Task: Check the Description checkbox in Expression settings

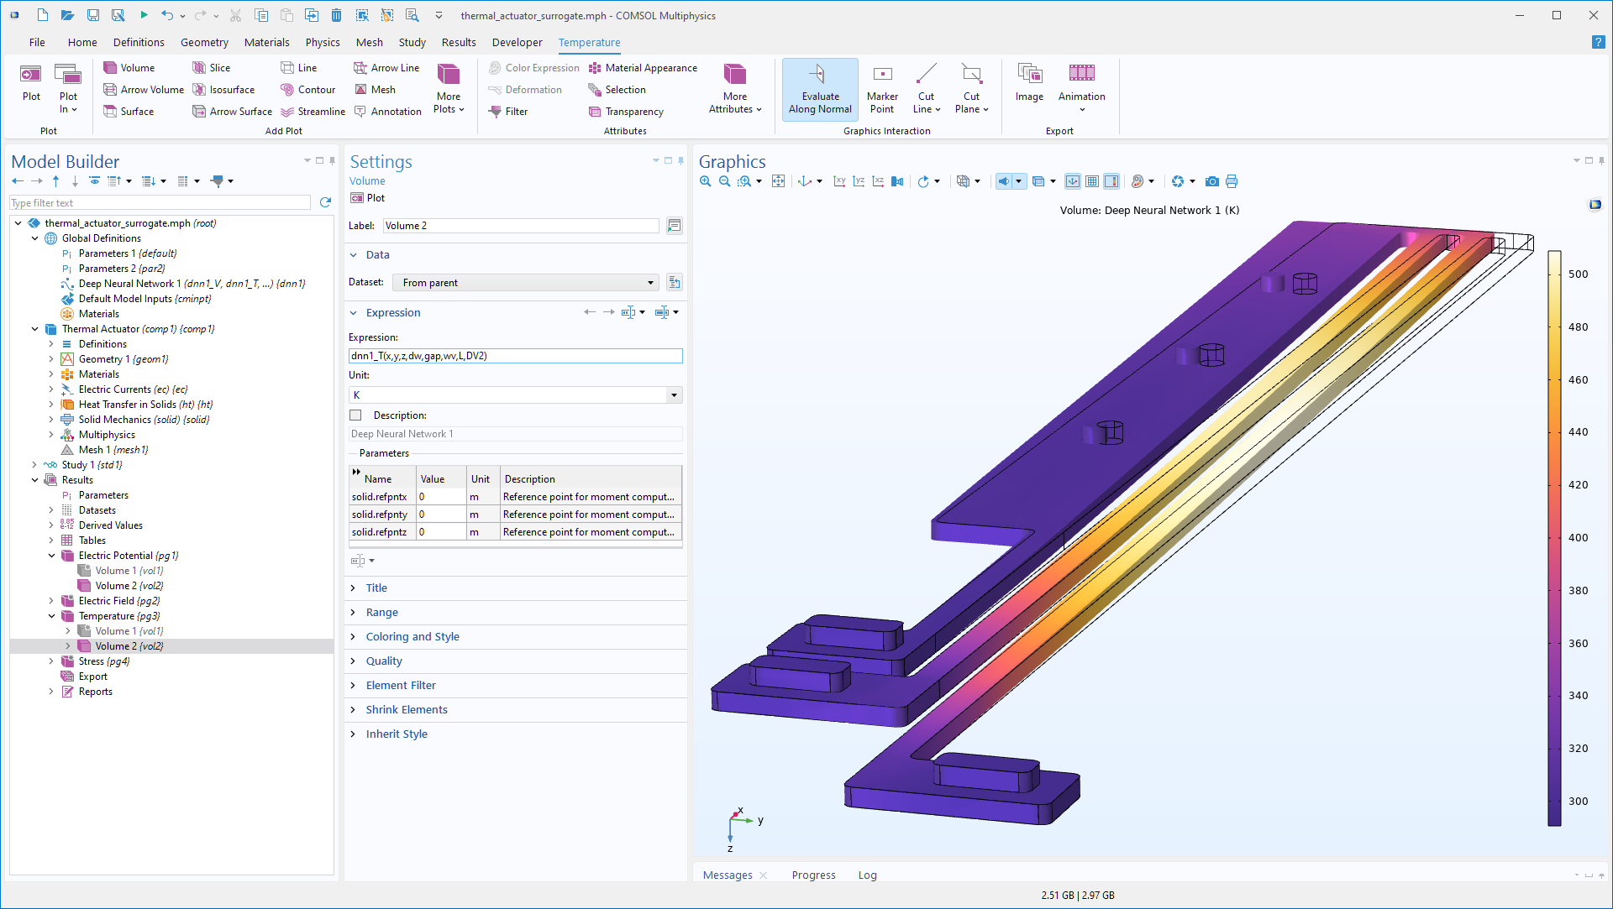Action: [355, 415]
